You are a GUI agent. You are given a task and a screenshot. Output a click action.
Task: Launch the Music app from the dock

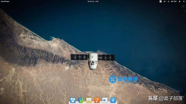[97, 100]
